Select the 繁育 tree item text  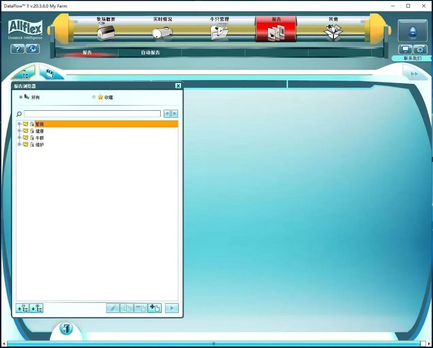pyautogui.click(x=39, y=124)
